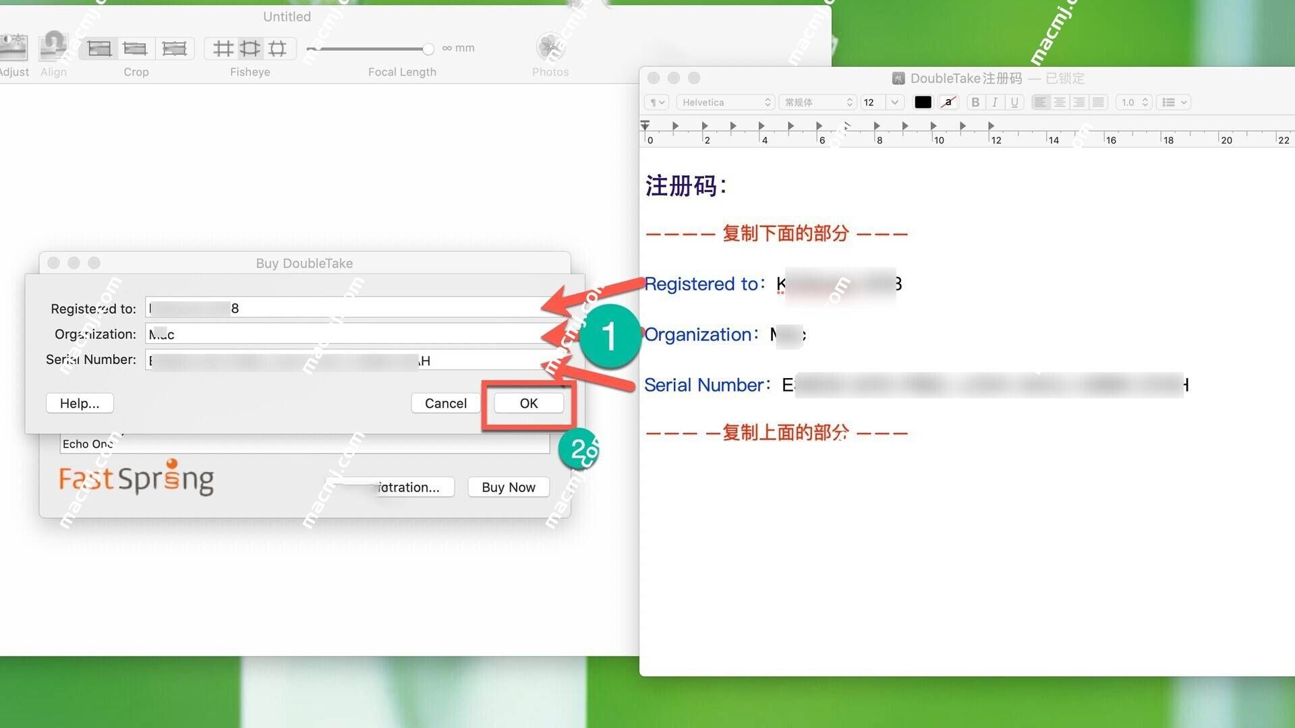Click the Echo One text field
The image size is (1295, 728).
click(x=305, y=444)
